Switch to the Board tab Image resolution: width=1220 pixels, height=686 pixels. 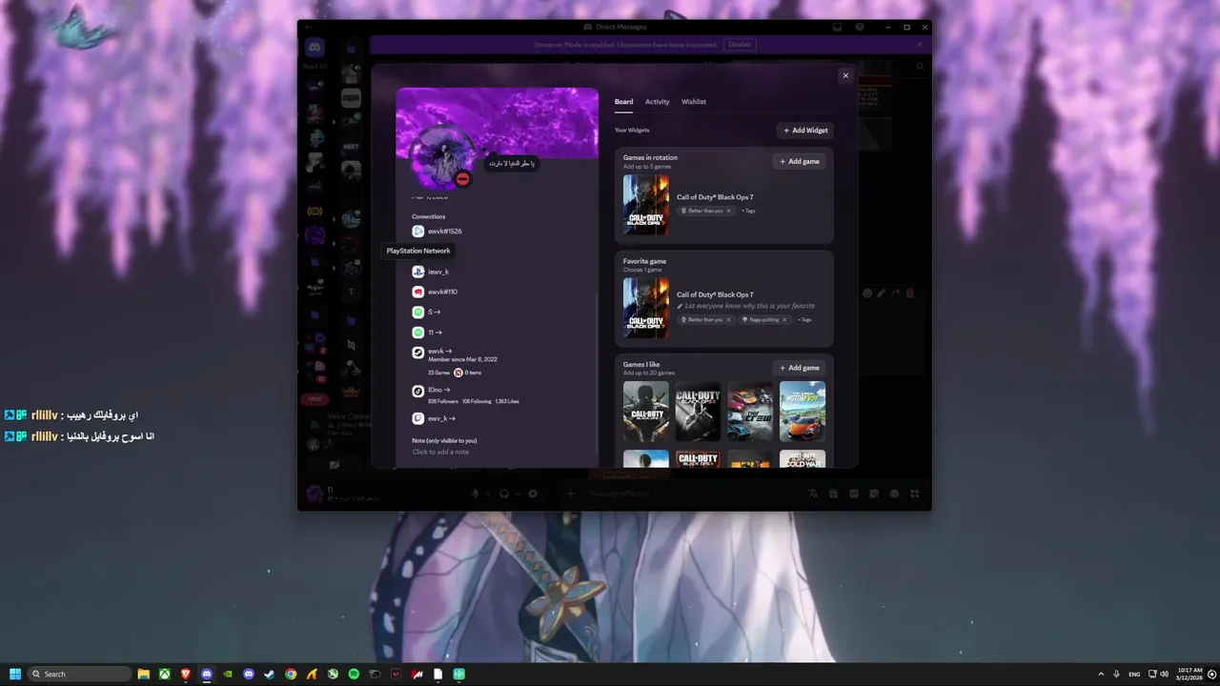point(623,102)
